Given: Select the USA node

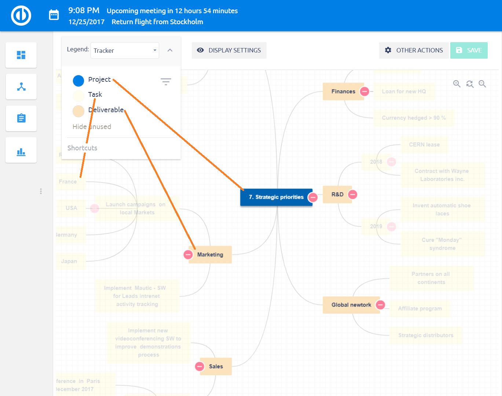Looking at the screenshot, I should [x=72, y=208].
